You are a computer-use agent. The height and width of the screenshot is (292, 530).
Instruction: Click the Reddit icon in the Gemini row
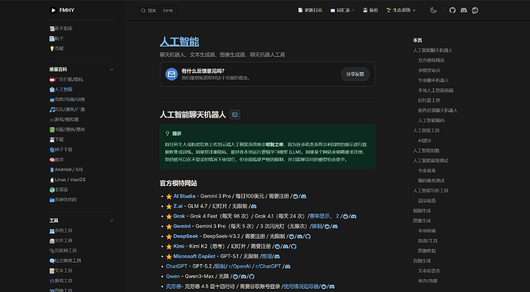327,227
